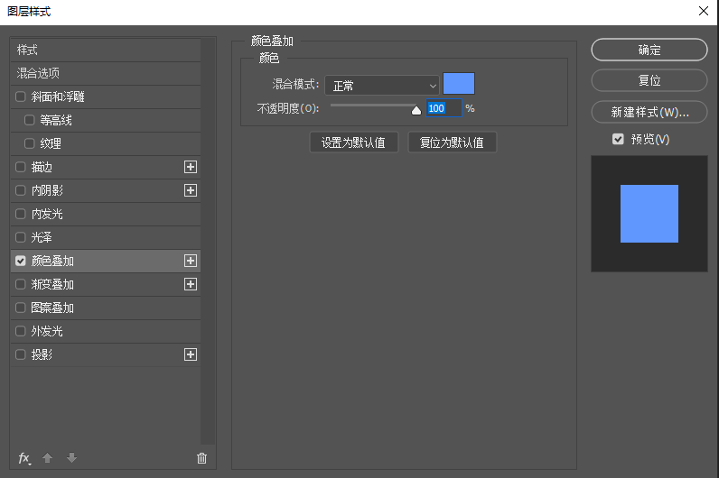Click the 设置为默认值 button
Image resolution: width=719 pixels, height=478 pixels.
(353, 142)
